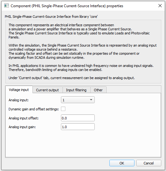Close the component properties dialog

(160, 6)
